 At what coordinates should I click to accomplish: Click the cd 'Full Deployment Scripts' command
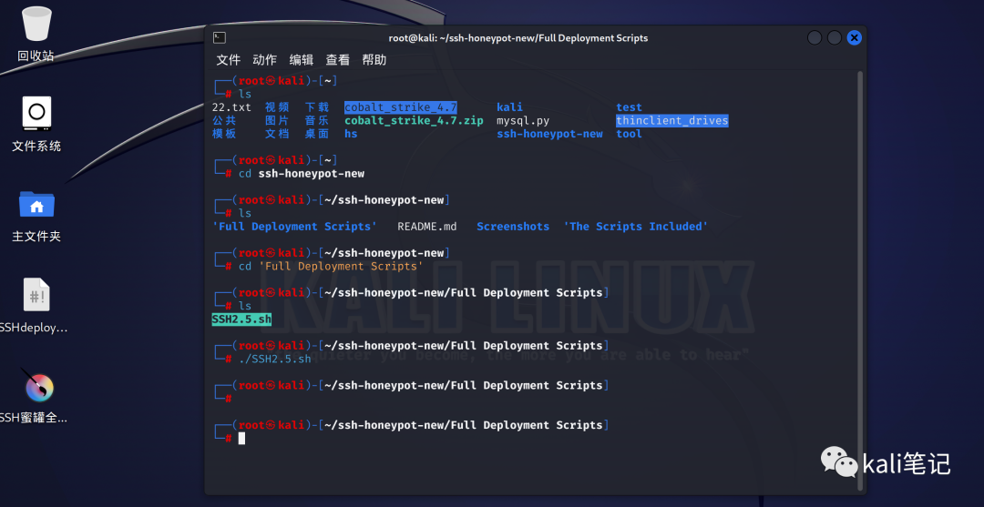pos(332,266)
